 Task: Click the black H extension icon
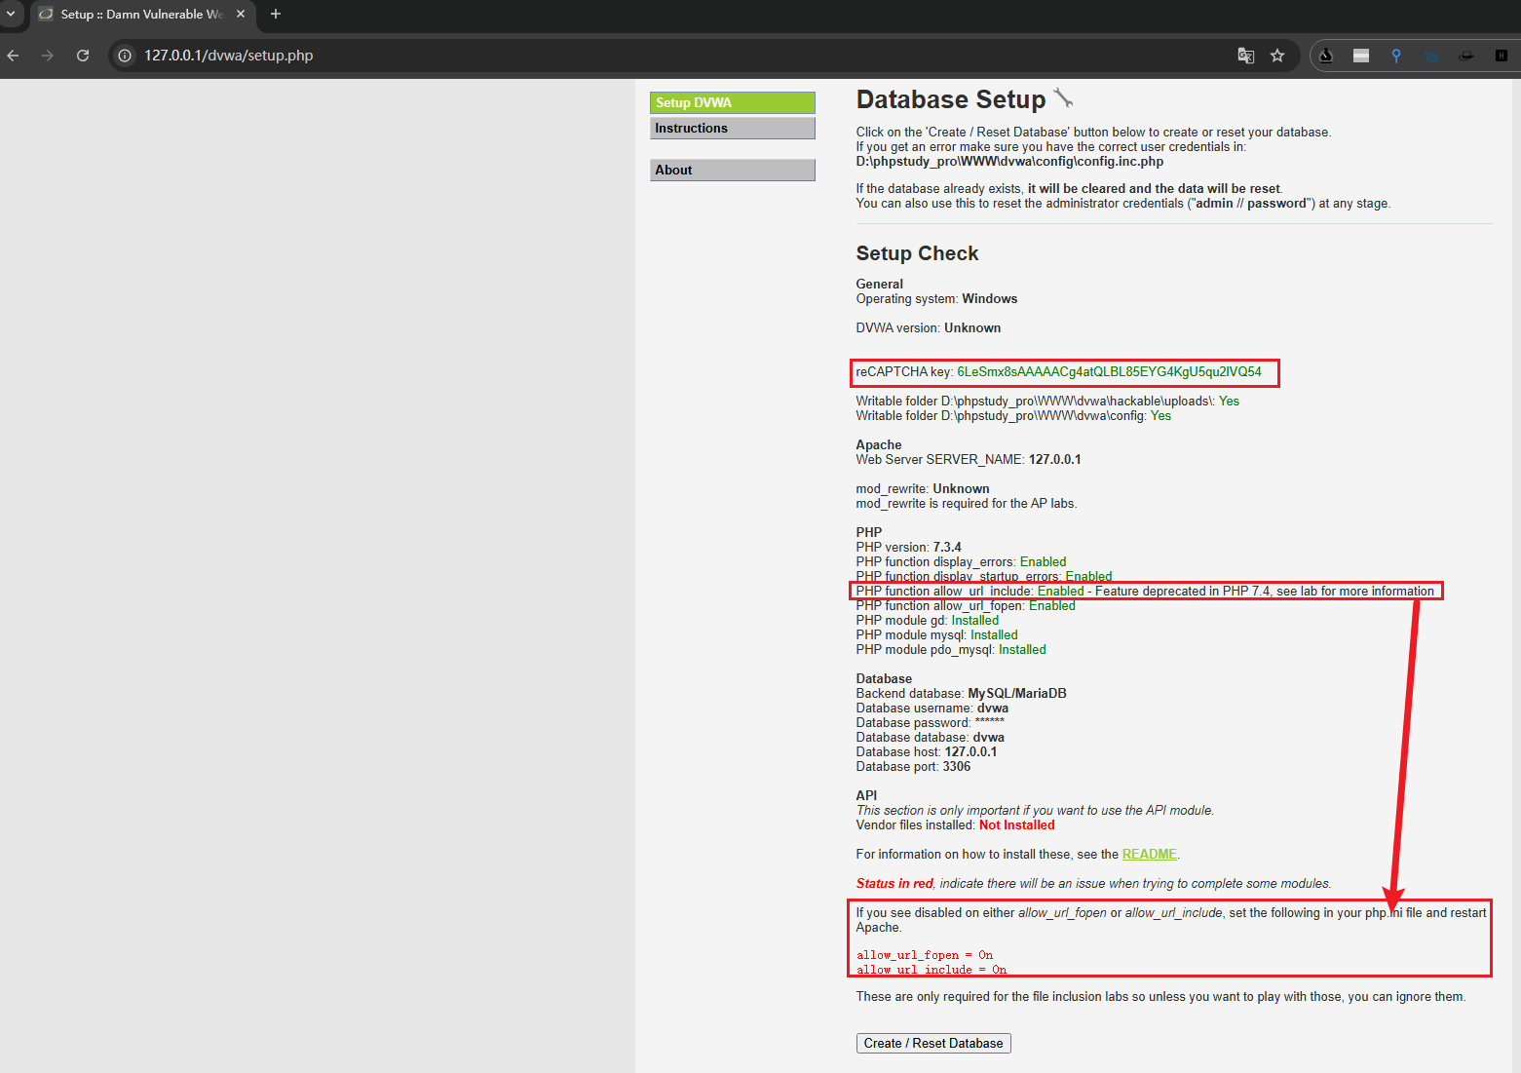coord(1502,56)
